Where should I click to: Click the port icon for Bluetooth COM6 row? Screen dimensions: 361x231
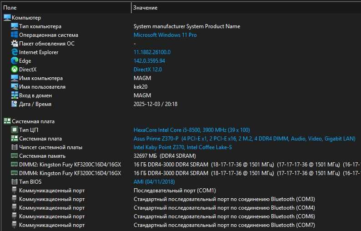(x=14, y=216)
